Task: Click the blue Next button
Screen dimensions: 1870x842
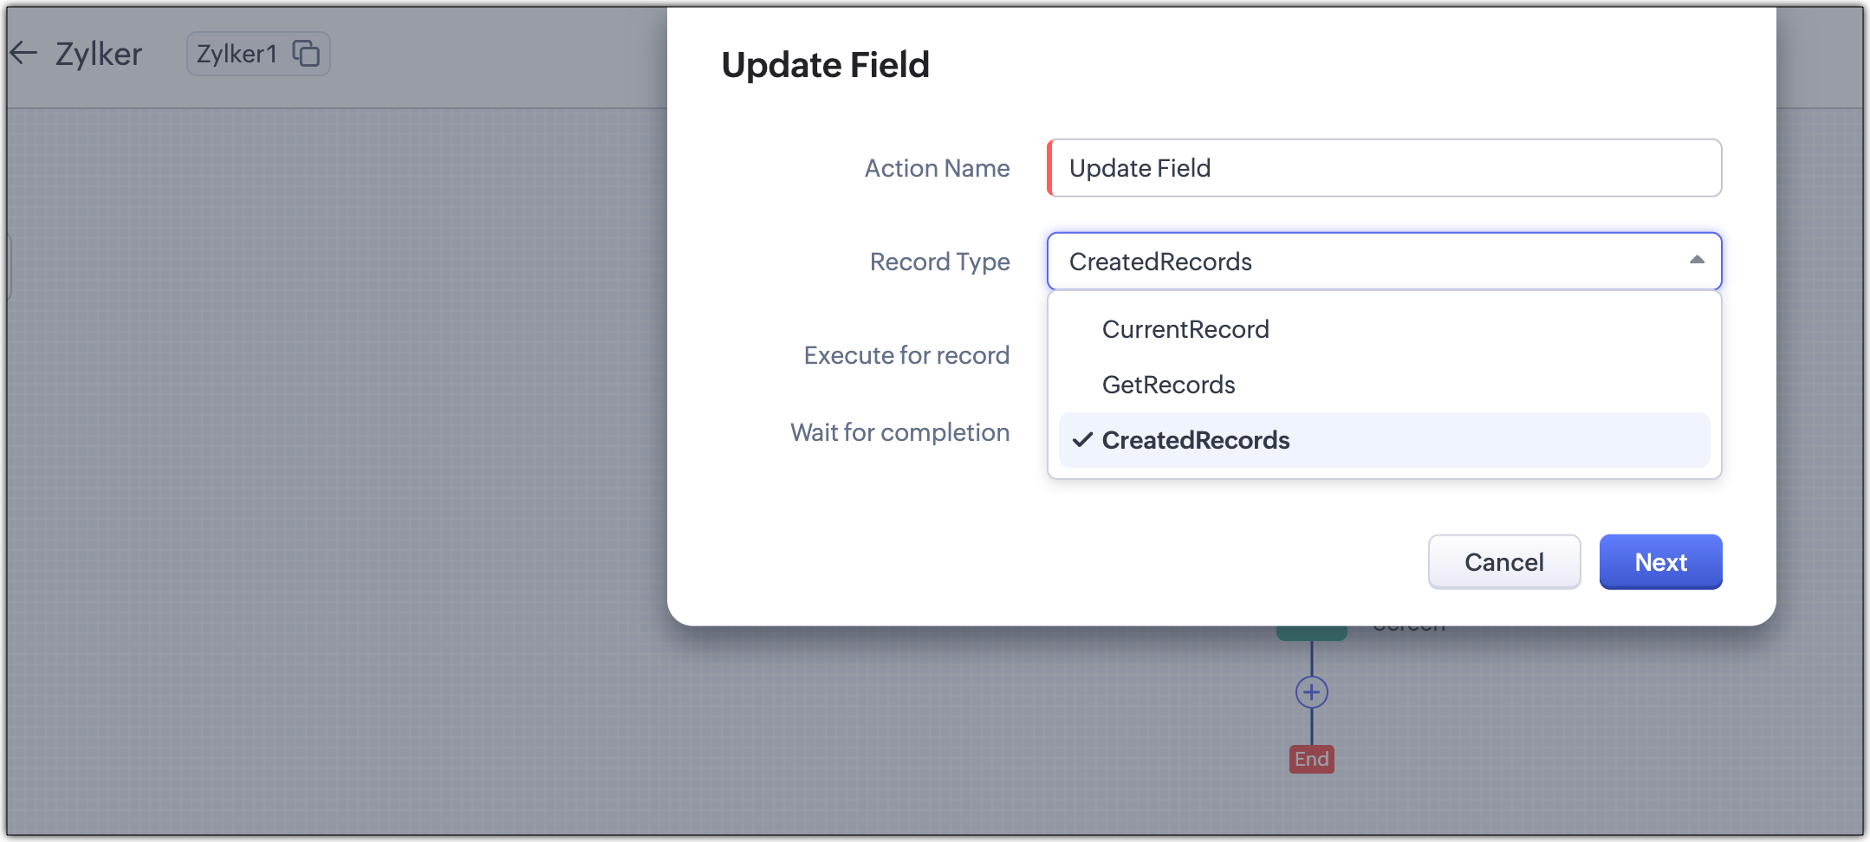Action: (x=1659, y=562)
